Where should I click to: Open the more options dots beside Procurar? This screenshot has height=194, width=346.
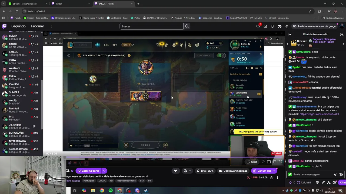(51, 26)
